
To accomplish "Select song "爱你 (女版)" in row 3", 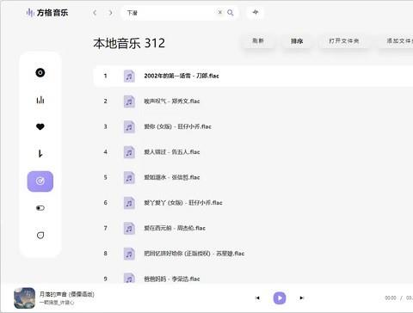I will (x=253, y=126).
